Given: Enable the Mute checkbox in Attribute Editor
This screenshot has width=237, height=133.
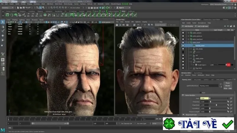Looking at the screenshot, I should coord(201,93).
